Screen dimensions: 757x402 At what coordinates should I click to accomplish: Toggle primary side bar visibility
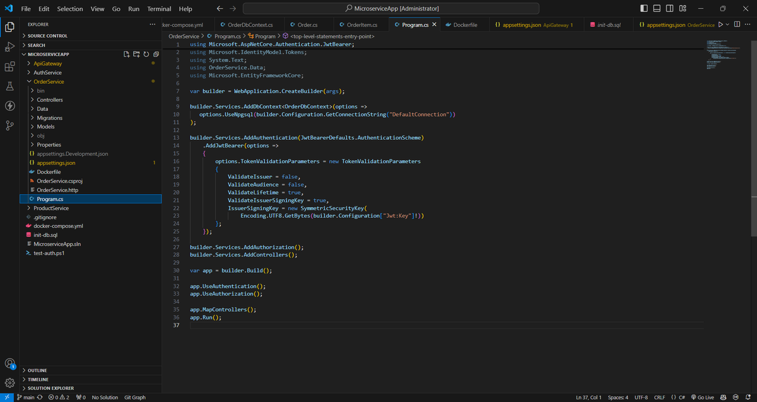coord(643,9)
